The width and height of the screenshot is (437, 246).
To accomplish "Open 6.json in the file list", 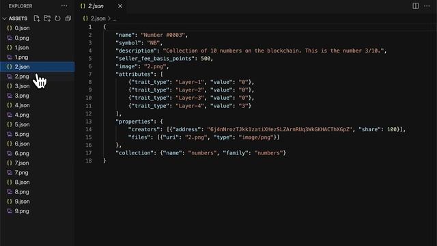I will click(38, 143).
